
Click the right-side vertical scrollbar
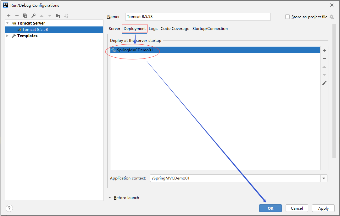[x=334, y=91]
